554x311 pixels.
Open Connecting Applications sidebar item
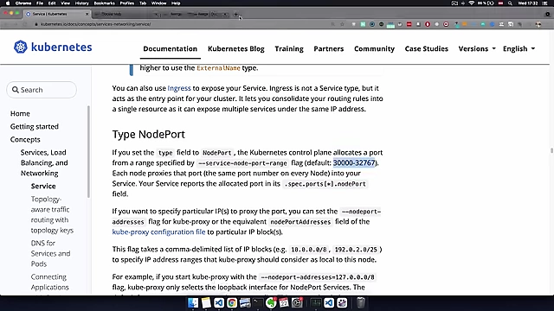click(x=49, y=282)
